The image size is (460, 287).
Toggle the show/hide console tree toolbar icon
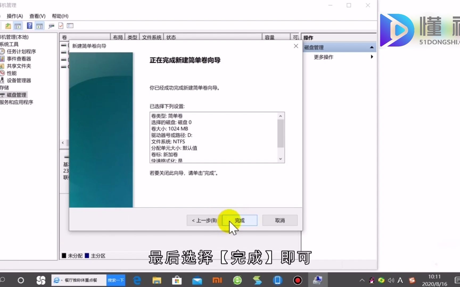[x=18, y=26]
